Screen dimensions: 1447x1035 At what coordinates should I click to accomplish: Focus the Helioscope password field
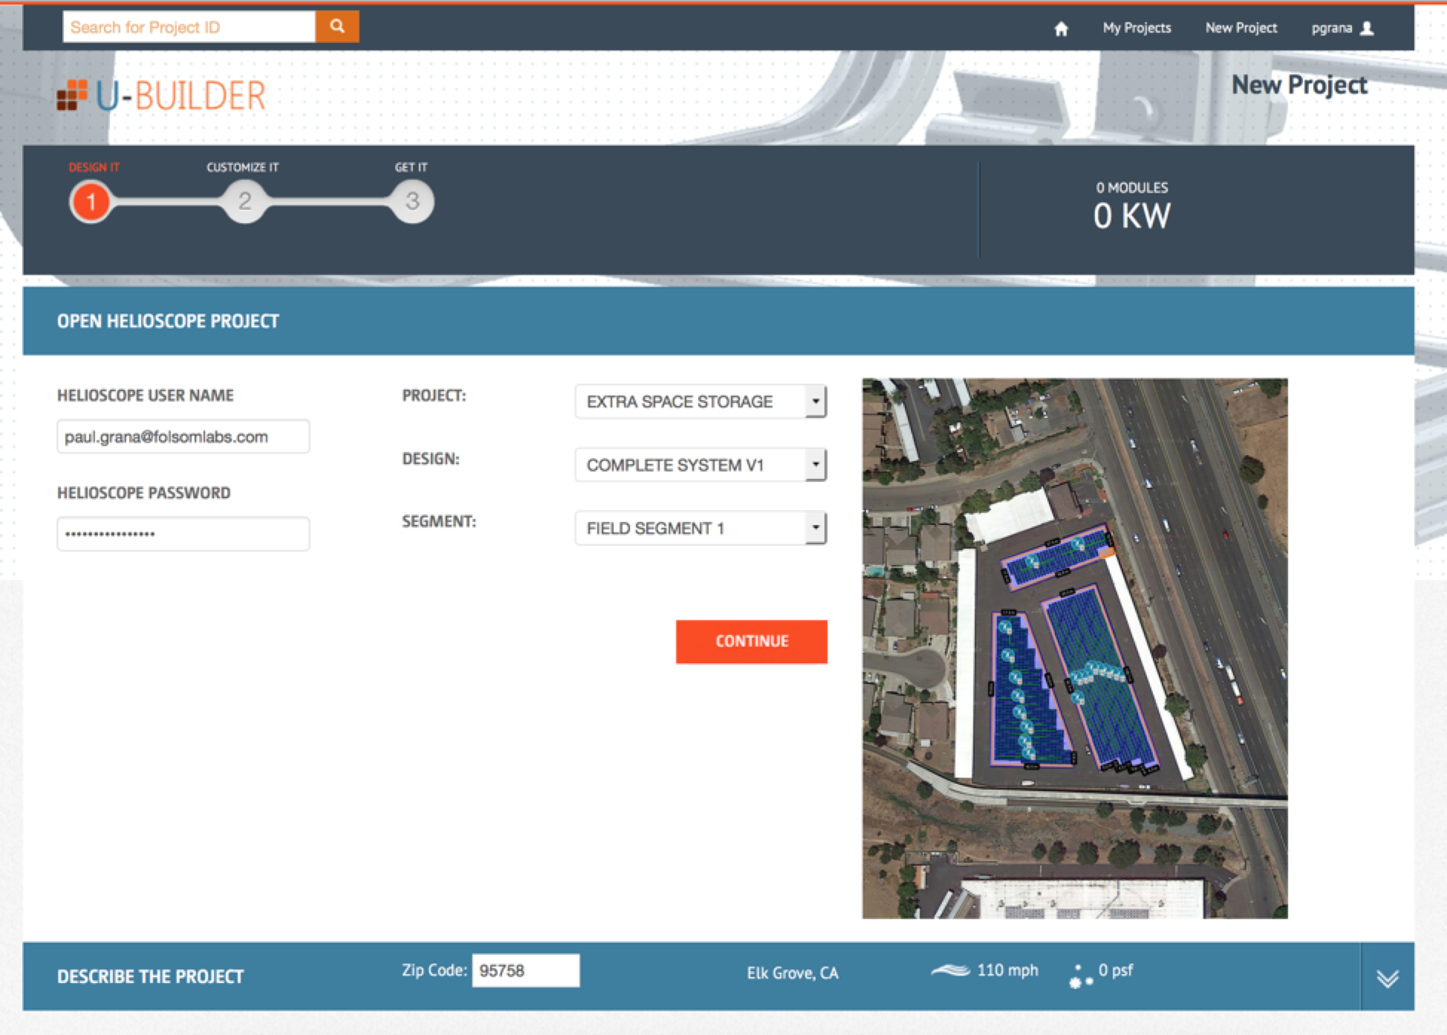pos(183,534)
